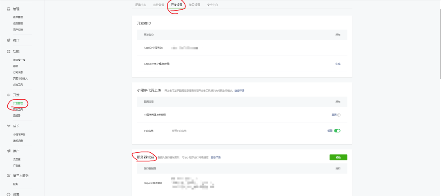The image size is (441, 196).
Task: Open 小程序评测 in the sidebar
Action: pos(19,134)
